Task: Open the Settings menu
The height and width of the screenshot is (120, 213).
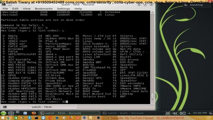Action: click(64, 9)
